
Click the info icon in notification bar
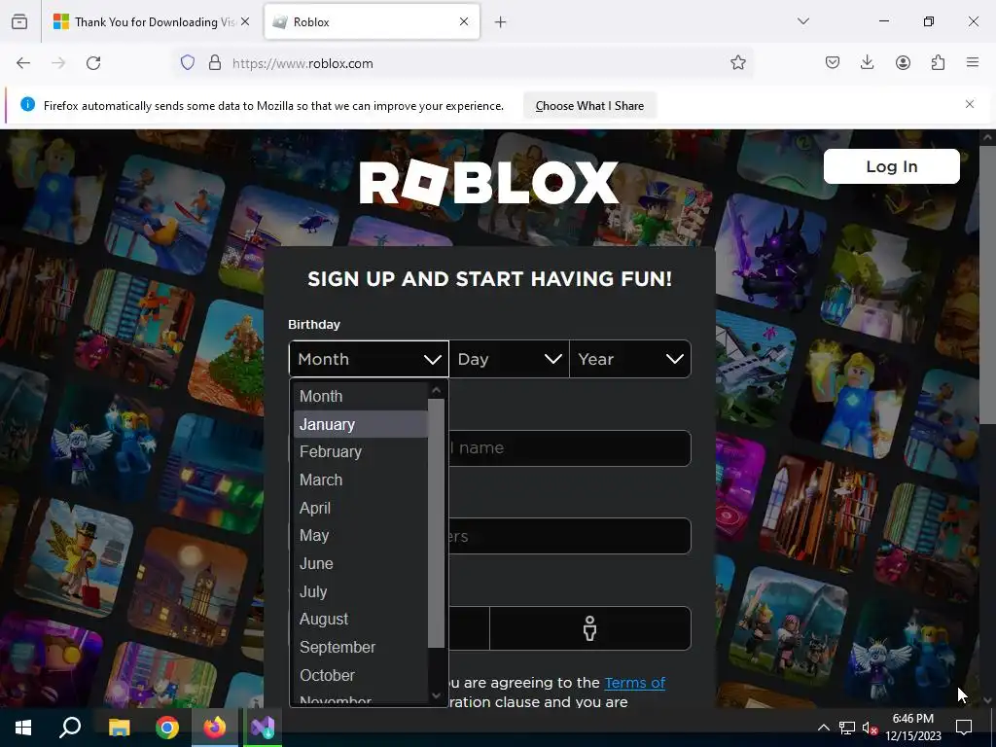27,104
